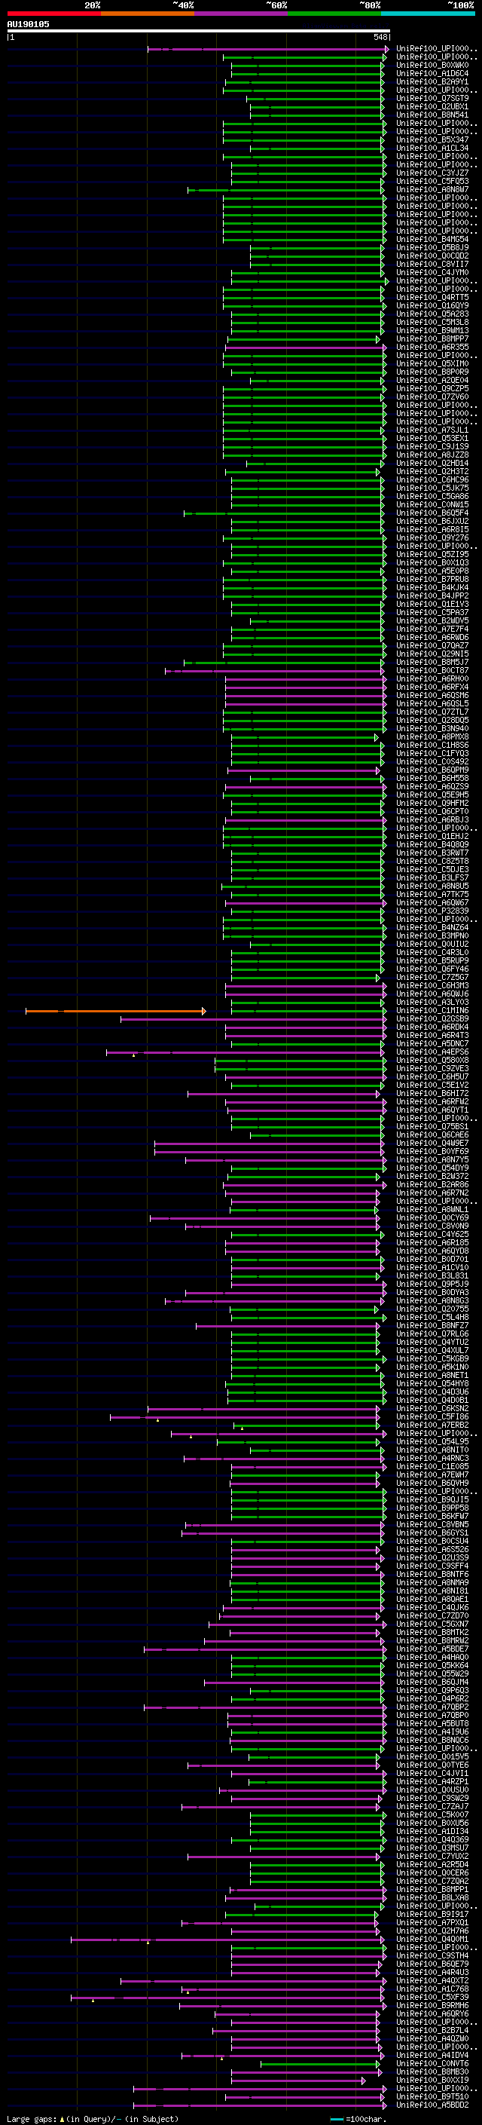
Task: Click the red 20% legend segment
Action: (x=53, y=14)
